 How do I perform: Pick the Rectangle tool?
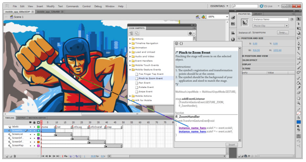(298, 58)
